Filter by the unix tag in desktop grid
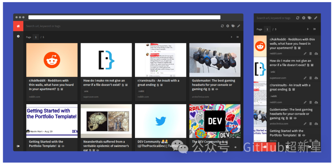This screenshot has height=165, width=336. pos(86,91)
